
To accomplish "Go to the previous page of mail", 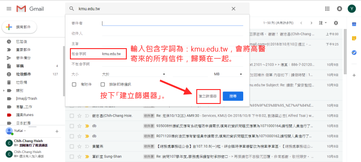I will point(301,23).
